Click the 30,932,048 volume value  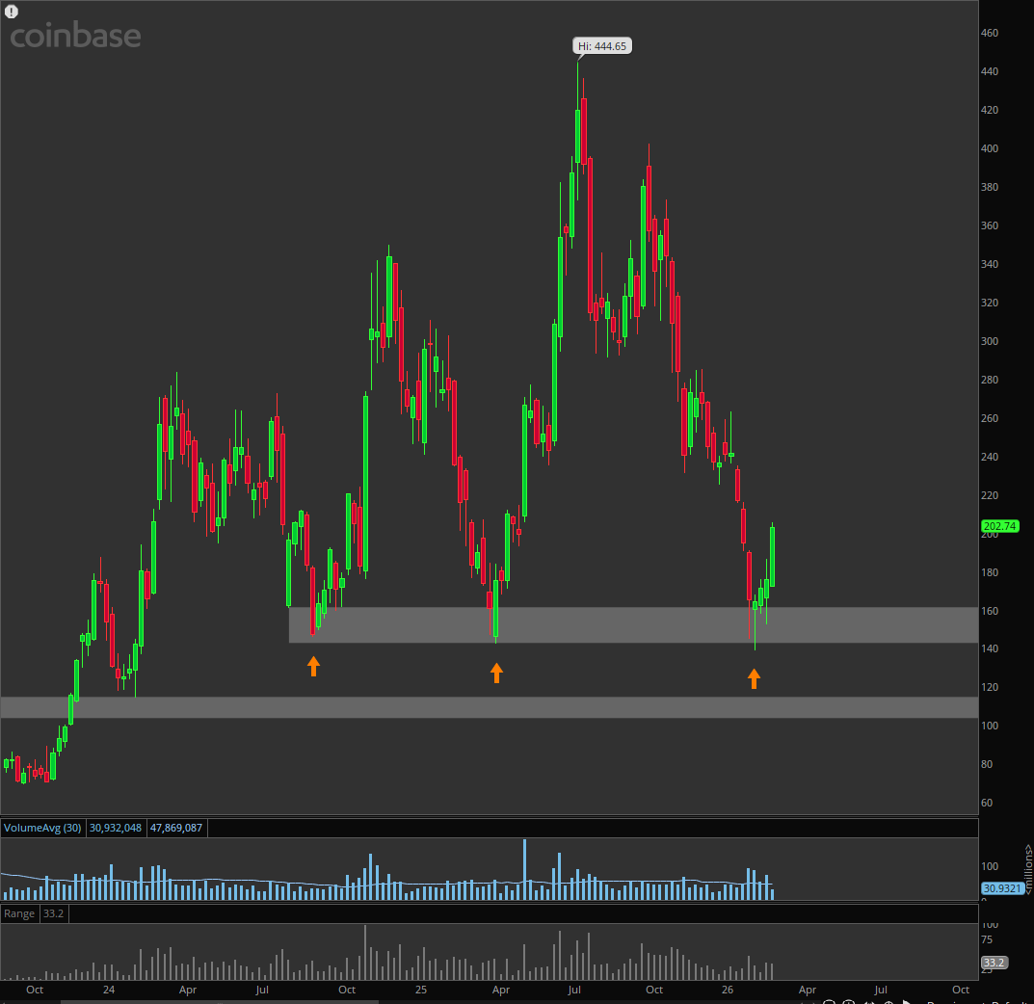(x=116, y=828)
